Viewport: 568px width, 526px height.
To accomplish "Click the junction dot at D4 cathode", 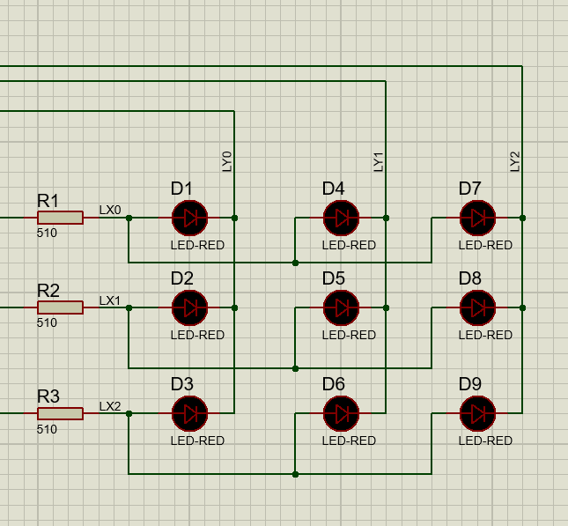I will click(x=386, y=218).
